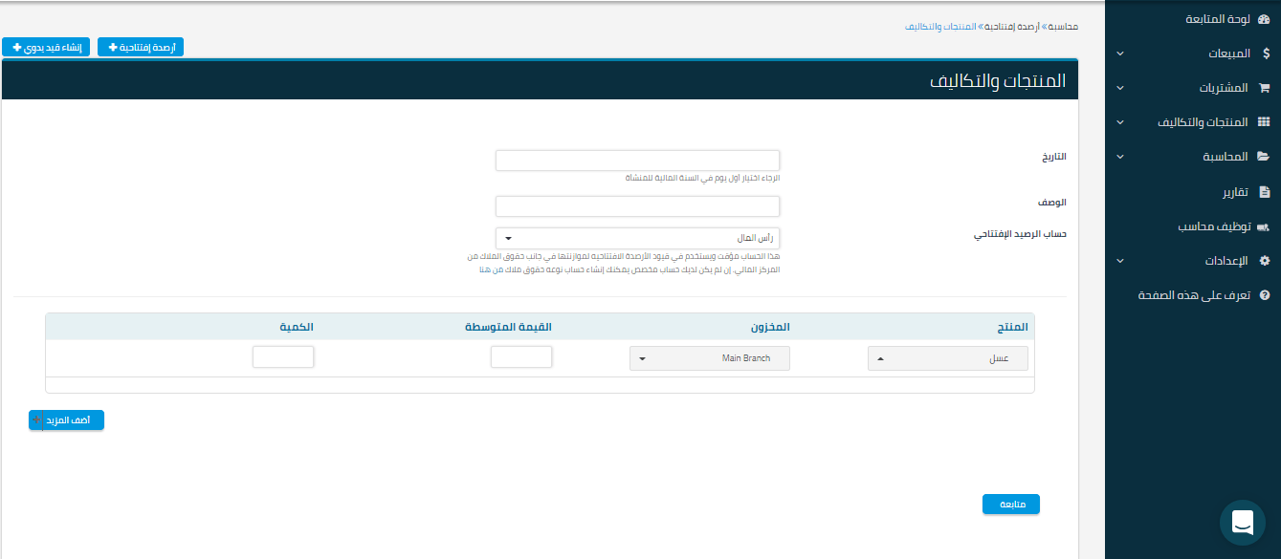Screen dimensions: 1281x559
Task: Click the dashboard gauge icon in sidebar
Action: click(1264, 19)
